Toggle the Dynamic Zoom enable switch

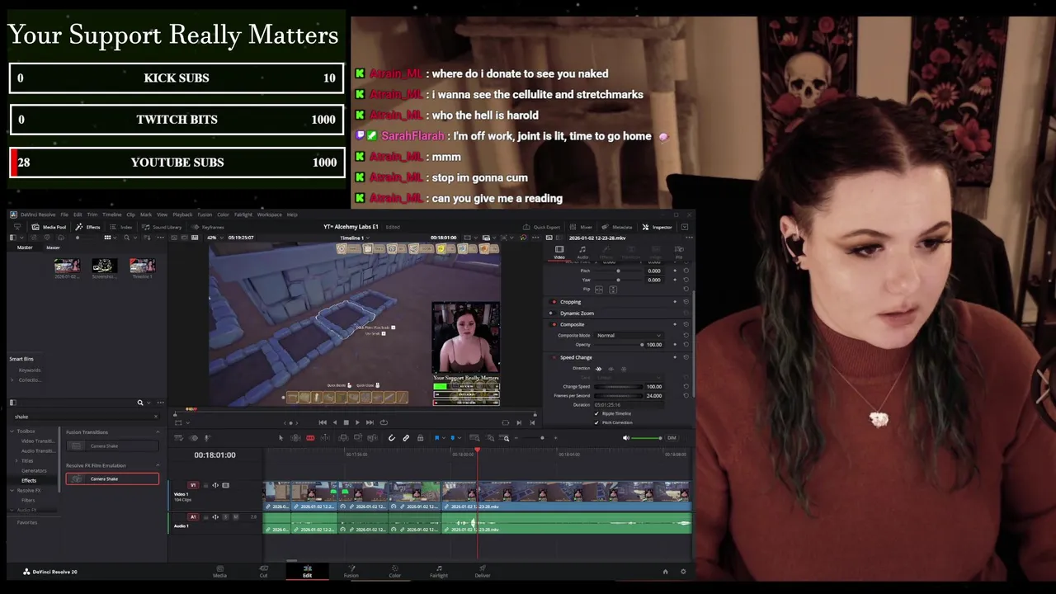[552, 313]
